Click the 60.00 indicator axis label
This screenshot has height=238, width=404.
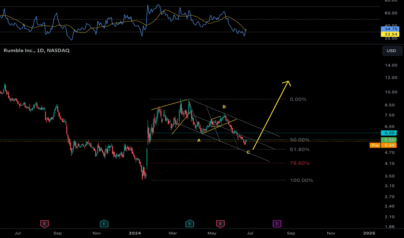[x=391, y=13]
